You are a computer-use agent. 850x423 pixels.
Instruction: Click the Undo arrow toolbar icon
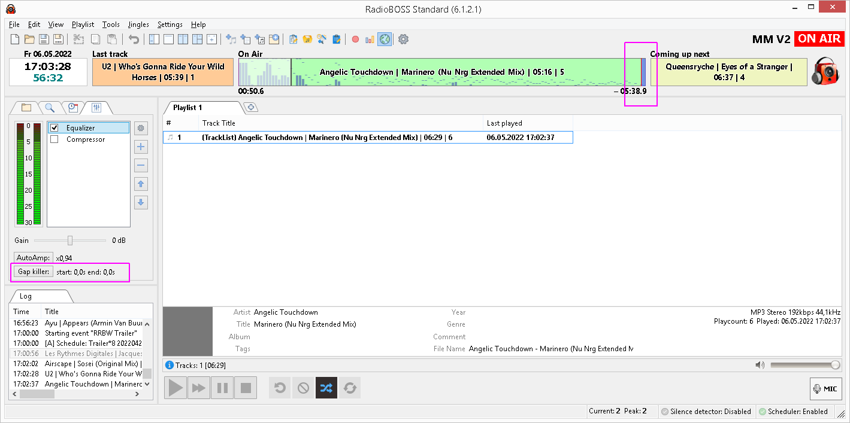click(x=134, y=39)
